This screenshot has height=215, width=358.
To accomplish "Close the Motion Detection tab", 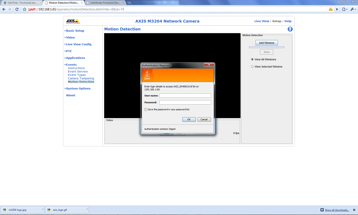I will [82, 3].
